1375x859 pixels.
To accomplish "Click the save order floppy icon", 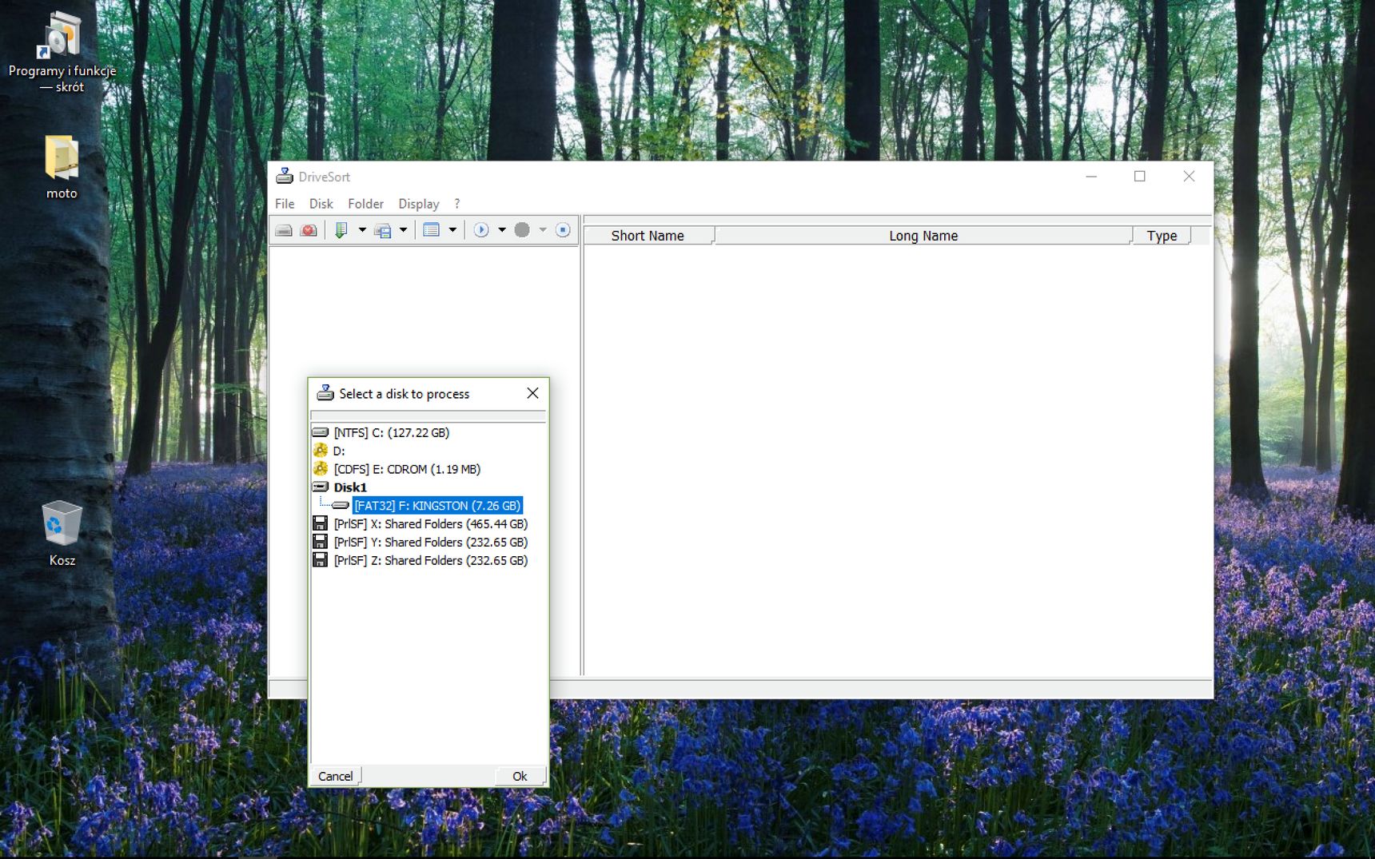I will click(383, 230).
